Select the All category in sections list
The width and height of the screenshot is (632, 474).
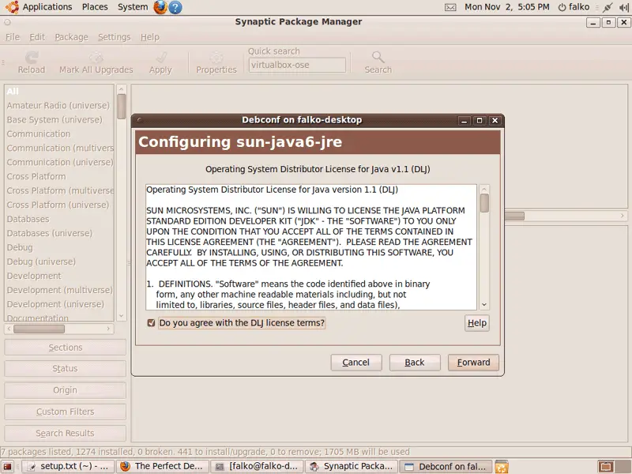pos(58,91)
